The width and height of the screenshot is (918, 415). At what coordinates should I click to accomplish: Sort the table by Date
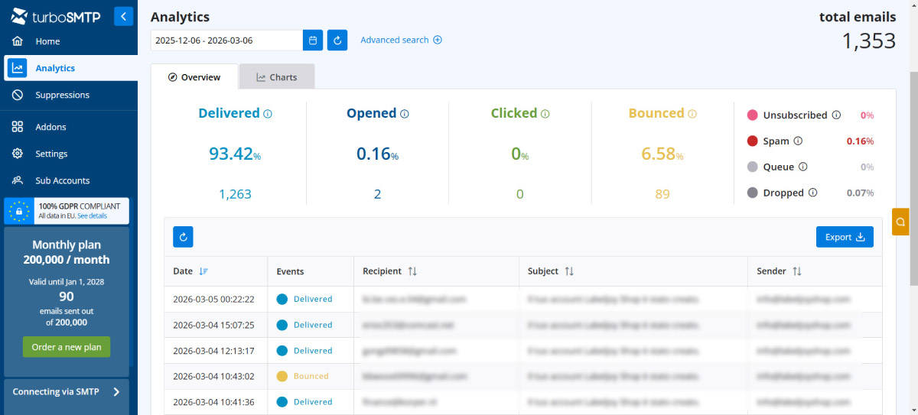[x=203, y=271]
